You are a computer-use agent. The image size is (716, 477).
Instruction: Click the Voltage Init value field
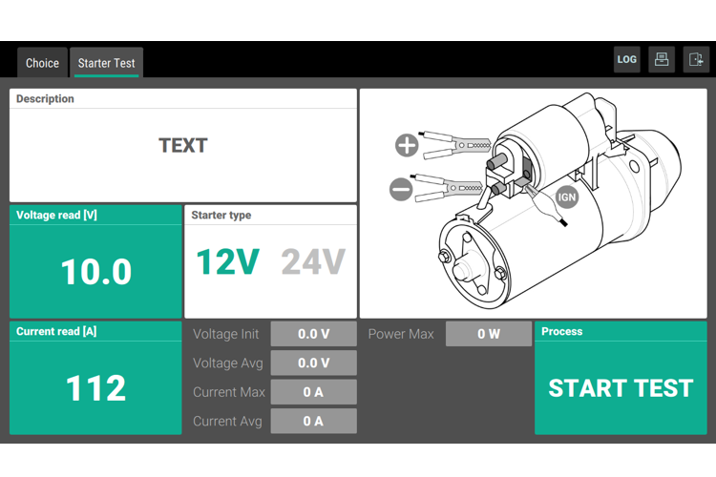click(313, 334)
